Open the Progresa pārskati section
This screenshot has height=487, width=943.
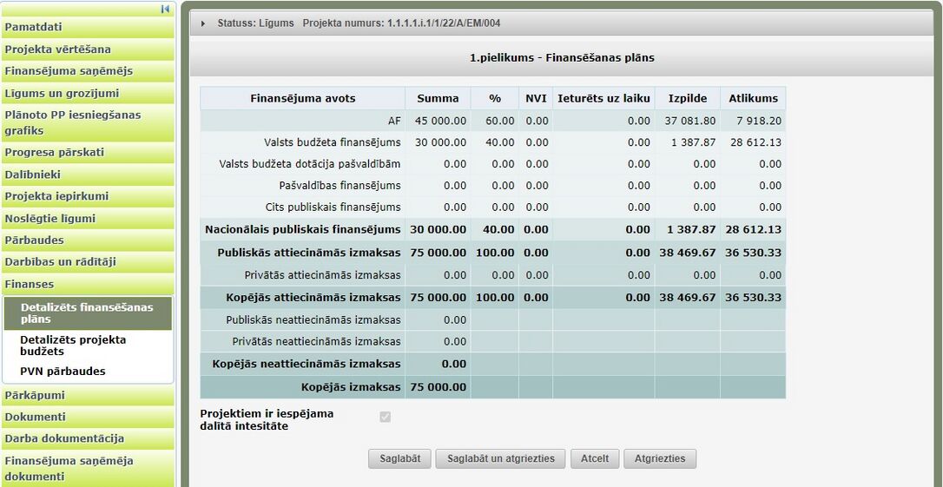87,153
